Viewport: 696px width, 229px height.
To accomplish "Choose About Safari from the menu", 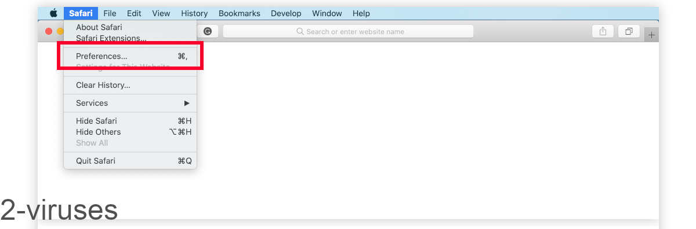I will (130, 27).
